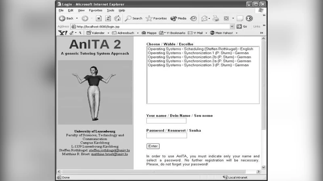Image resolution: width=323 pixels, height=181 pixels.
Task: Open the Favorites menu
Action: (x=96, y=10)
